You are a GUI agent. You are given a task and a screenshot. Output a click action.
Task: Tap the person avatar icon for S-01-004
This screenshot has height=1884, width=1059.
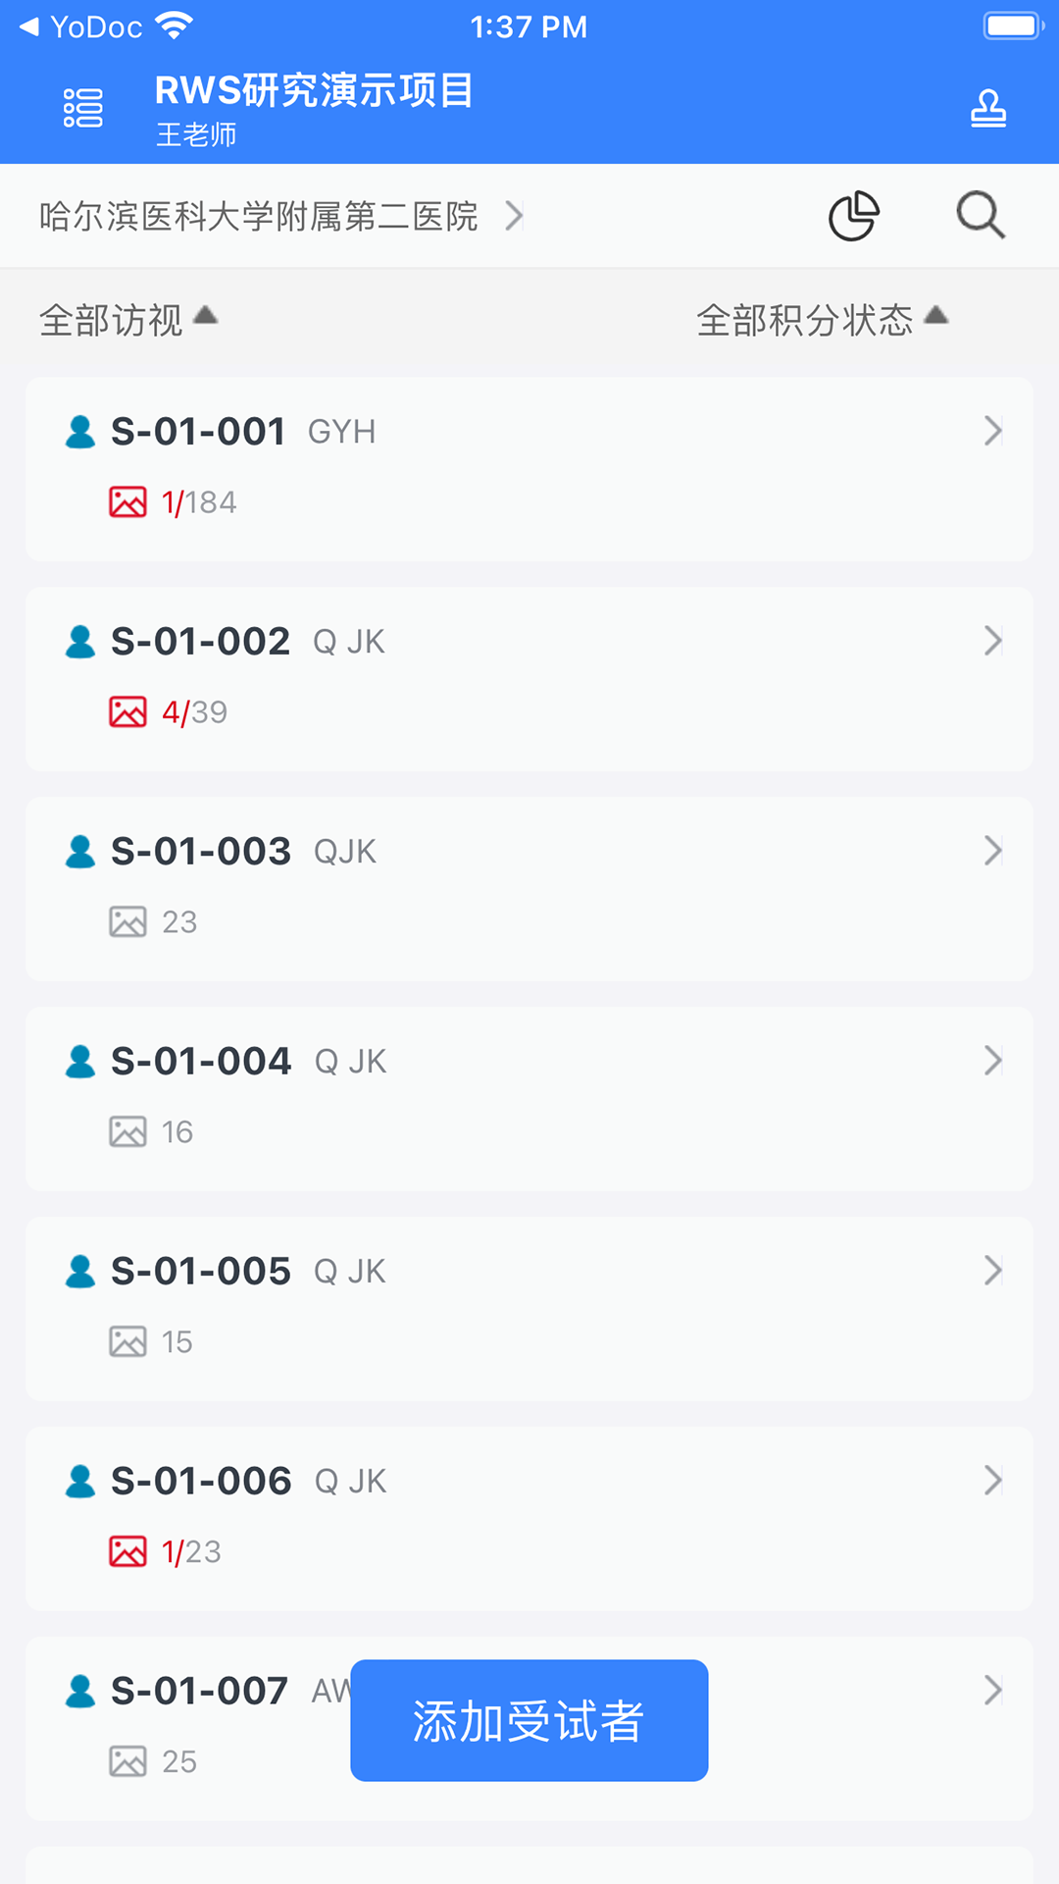point(80,1062)
